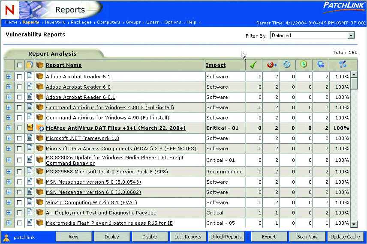Expand the A - Deployment Test row
The height and width of the screenshot is (244, 367).
(x=9, y=213)
